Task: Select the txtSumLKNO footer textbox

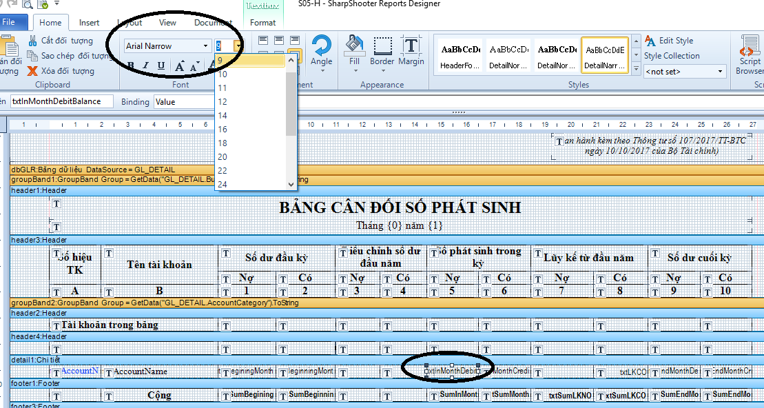Action: click(x=563, y=396)
